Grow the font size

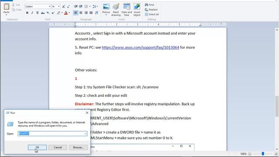64,7
